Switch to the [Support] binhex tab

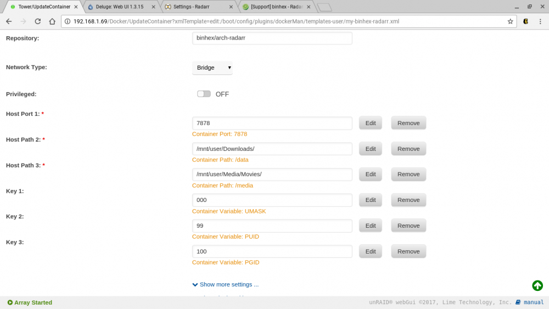[275, 7]
